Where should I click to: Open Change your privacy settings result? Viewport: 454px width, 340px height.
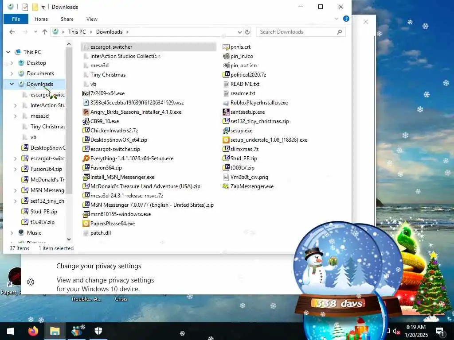point(99,266)
